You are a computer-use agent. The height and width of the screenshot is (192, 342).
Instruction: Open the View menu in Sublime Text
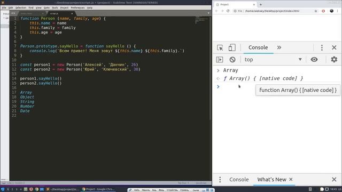pos(38,7)
